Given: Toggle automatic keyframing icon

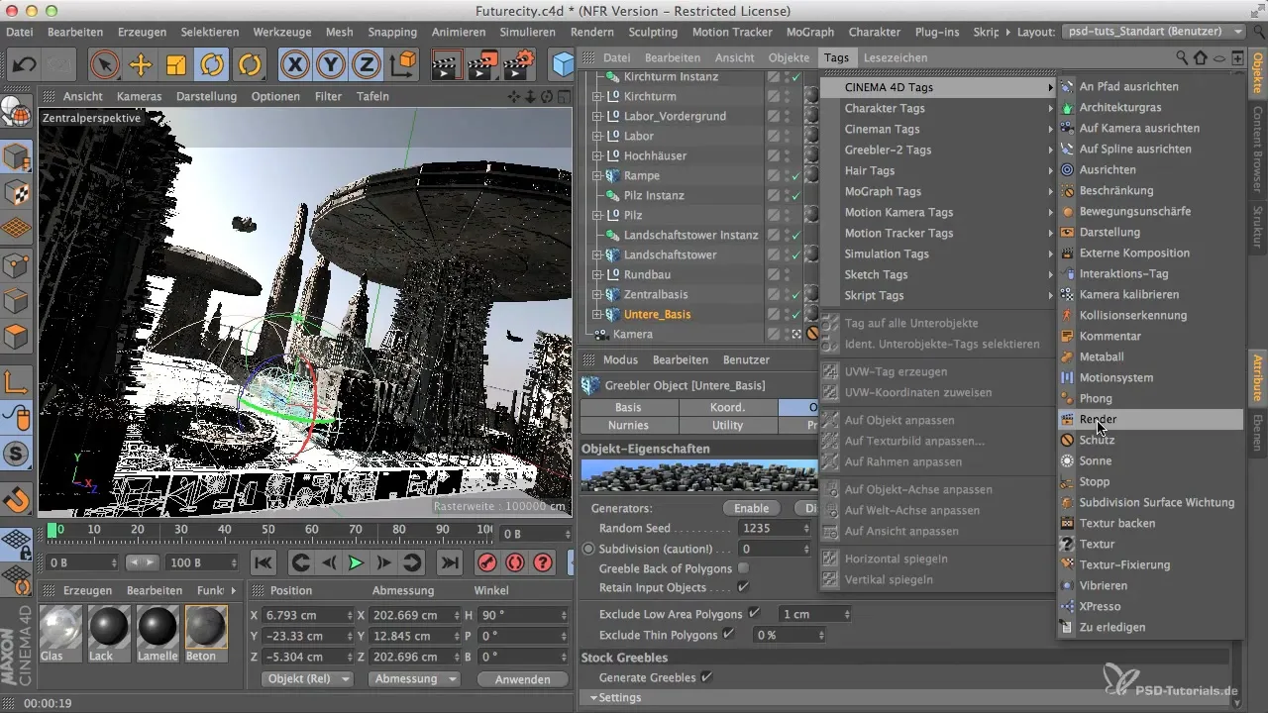Looking at the screenshot, I should (514, 562).
